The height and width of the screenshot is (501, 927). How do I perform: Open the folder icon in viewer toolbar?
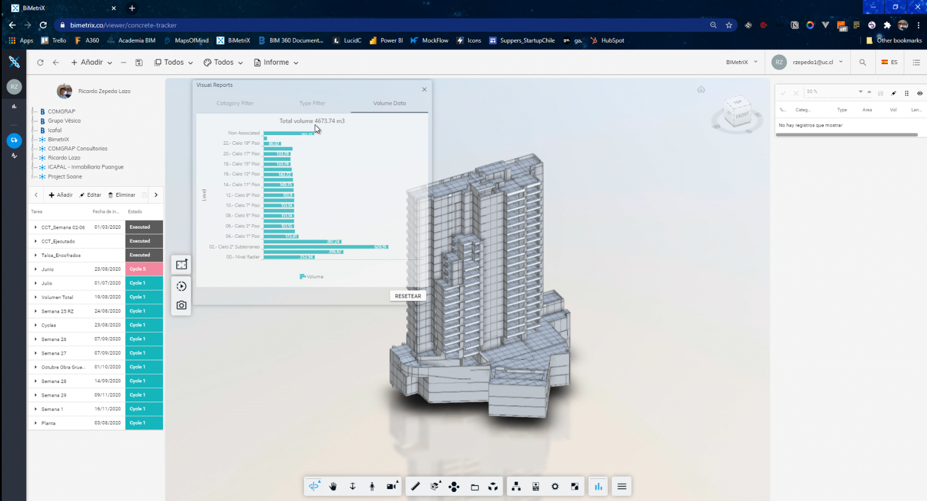(475, 487)
